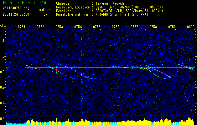Click the 0757 time marker
Screen dimensions: 197x125
134,27
